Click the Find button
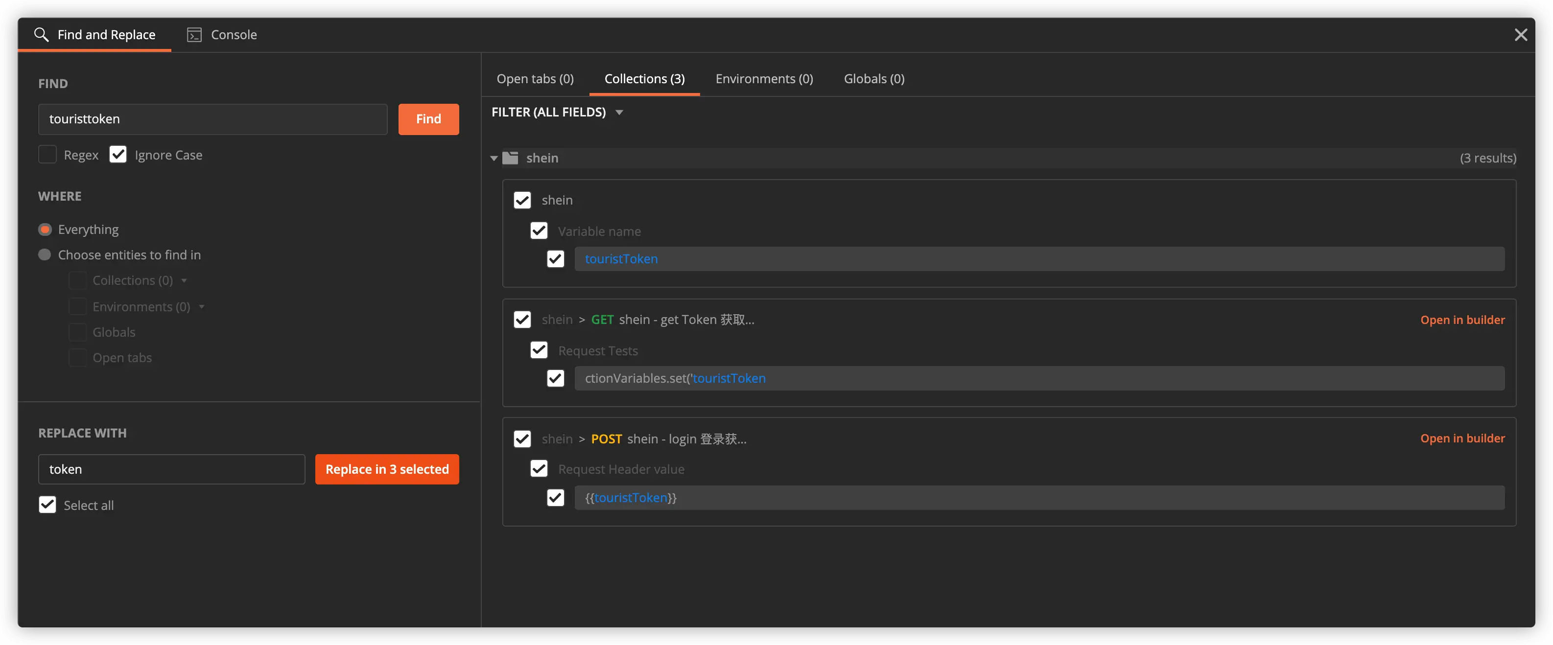This screenshot has width=1553, height=645. pyautogui.click(x=429, y=119)
